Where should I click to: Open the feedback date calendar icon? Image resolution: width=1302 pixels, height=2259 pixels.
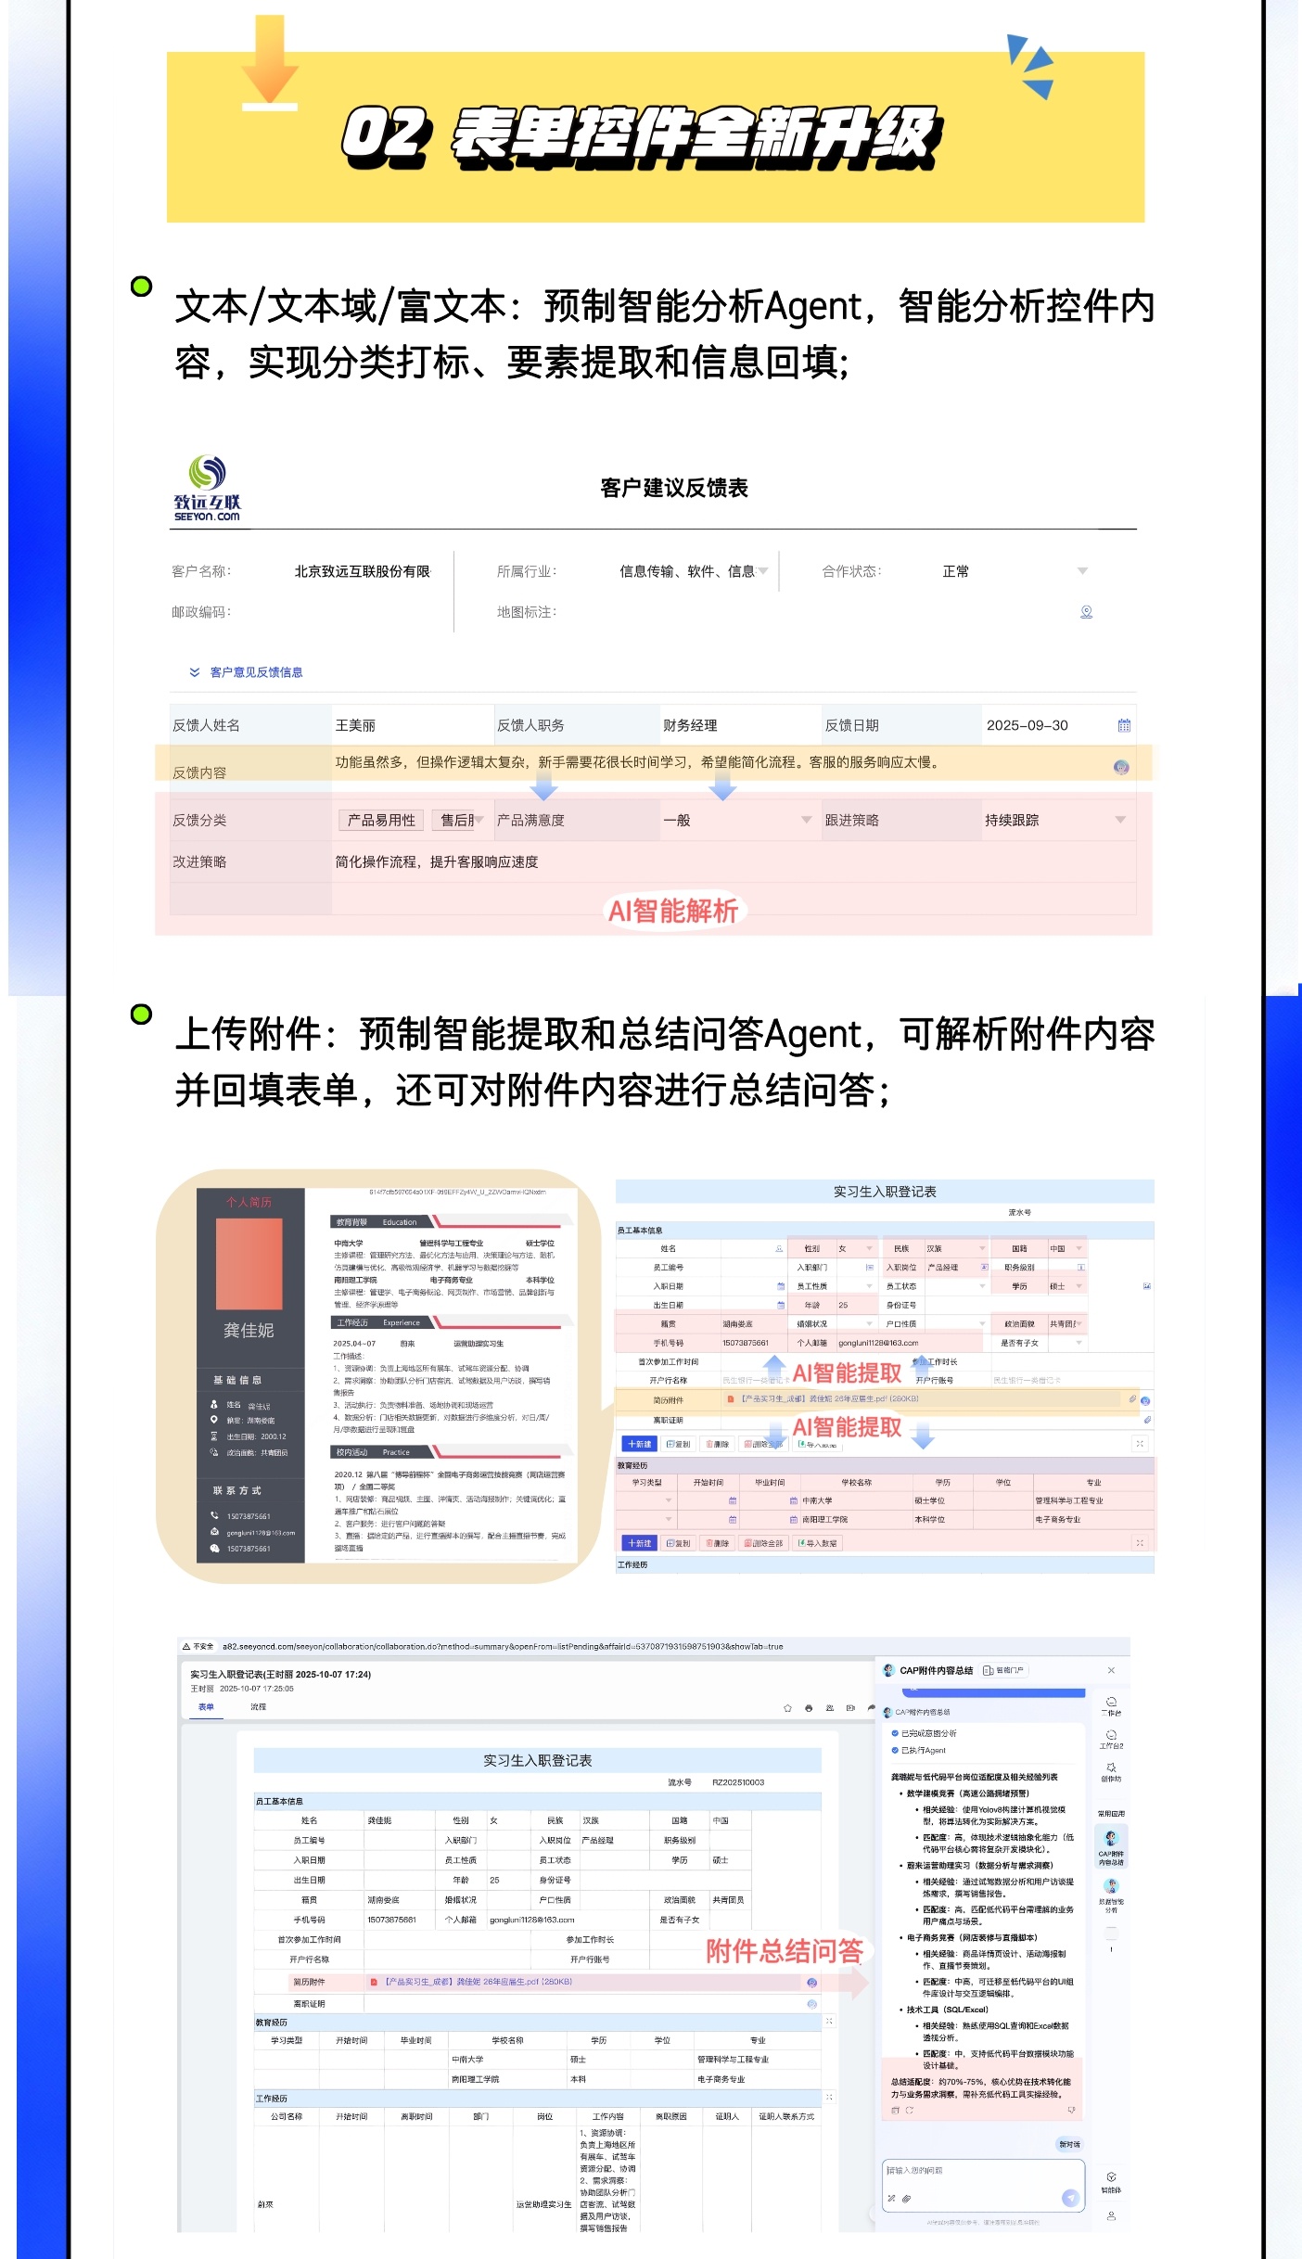(x=1124, y=725)
